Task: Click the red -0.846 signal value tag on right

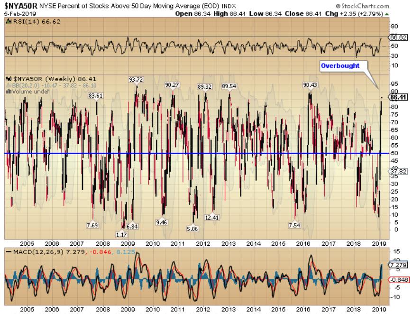Action: point(399,280)
